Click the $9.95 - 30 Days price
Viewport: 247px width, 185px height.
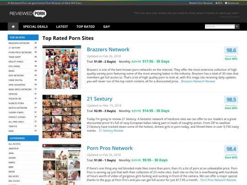[155, 160]
